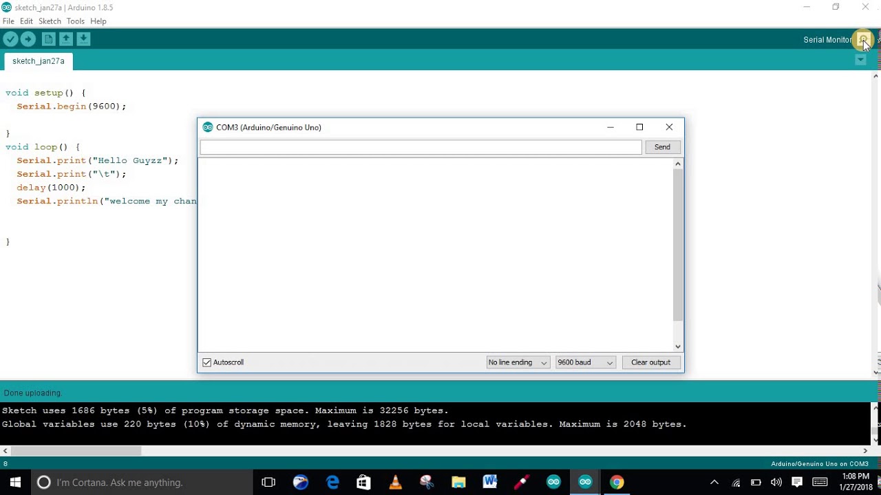Click 'Arduino/Genuino Uno on COM3' status text

820,464
